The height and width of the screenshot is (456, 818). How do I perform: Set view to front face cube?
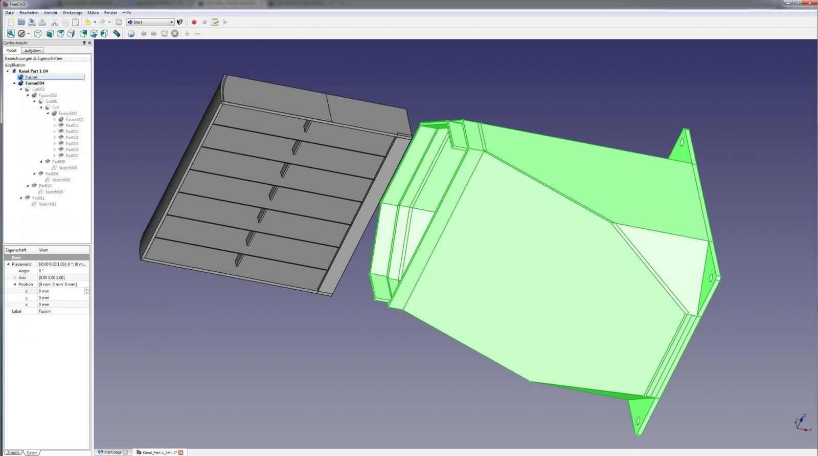point(50,33)
